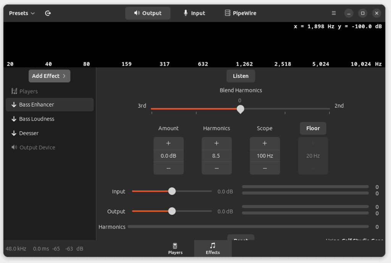Click the Output Device speaker icon
391x263 pixels.
click(x=14, y=148)
